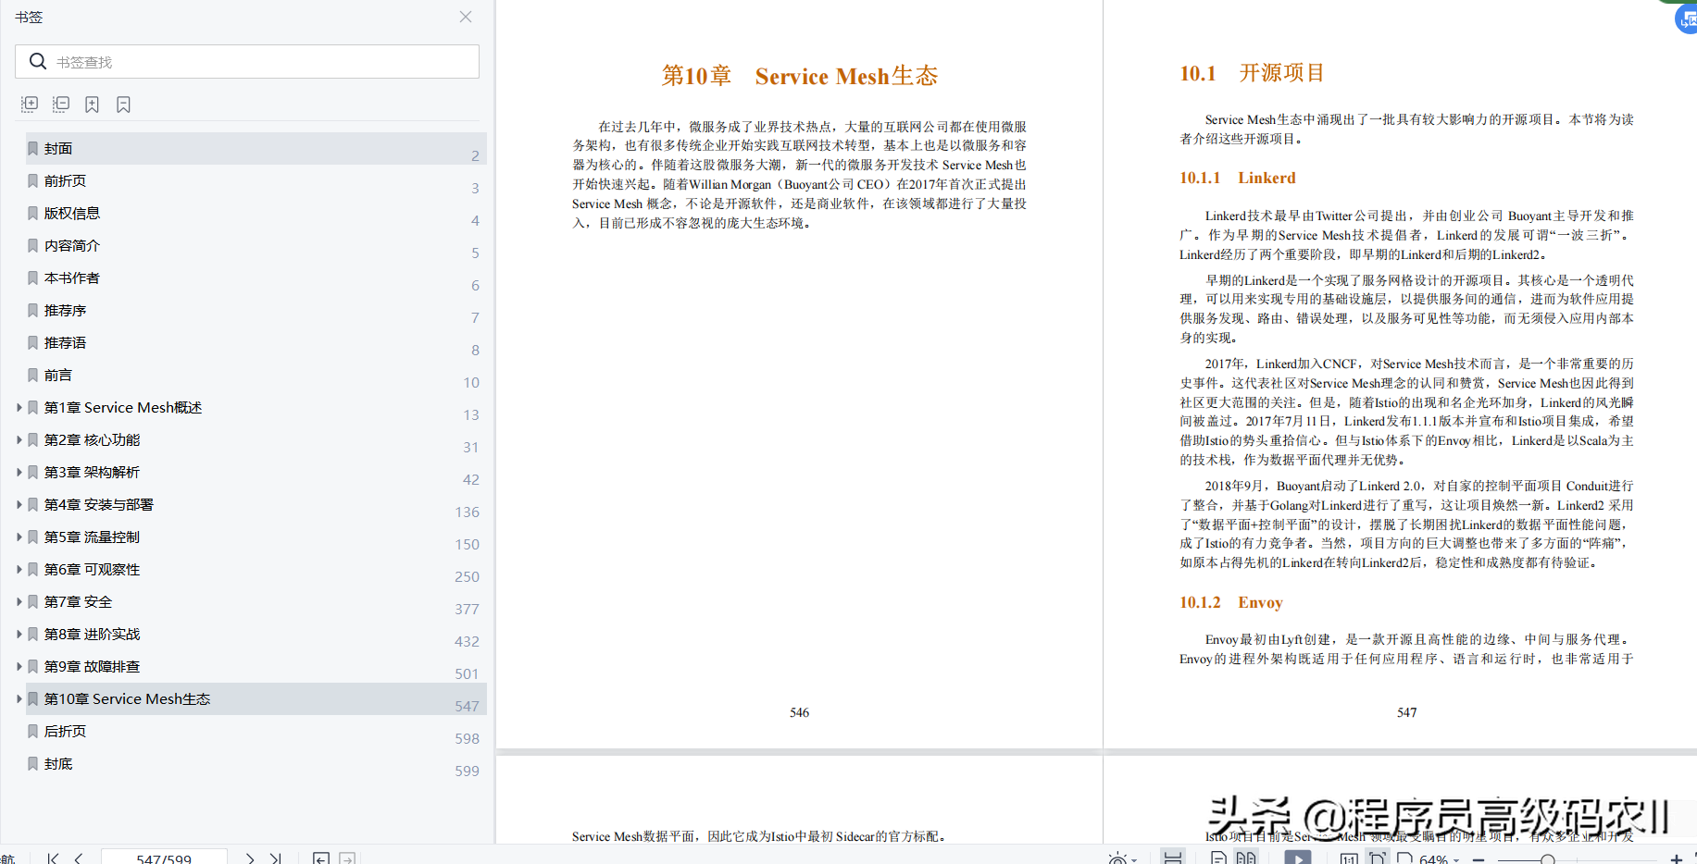Toggle continuous scrolling mode
1697x864 pixels.
[1173, 858]
